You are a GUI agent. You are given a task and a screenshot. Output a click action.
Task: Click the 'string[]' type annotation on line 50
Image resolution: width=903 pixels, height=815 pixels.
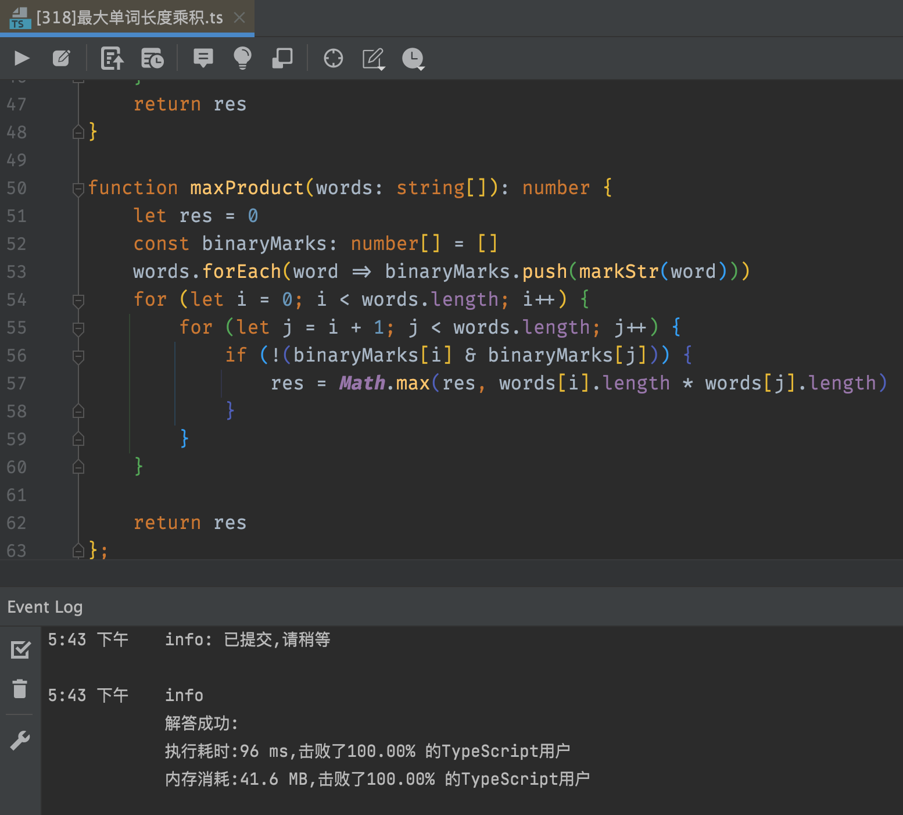(442, 188)
